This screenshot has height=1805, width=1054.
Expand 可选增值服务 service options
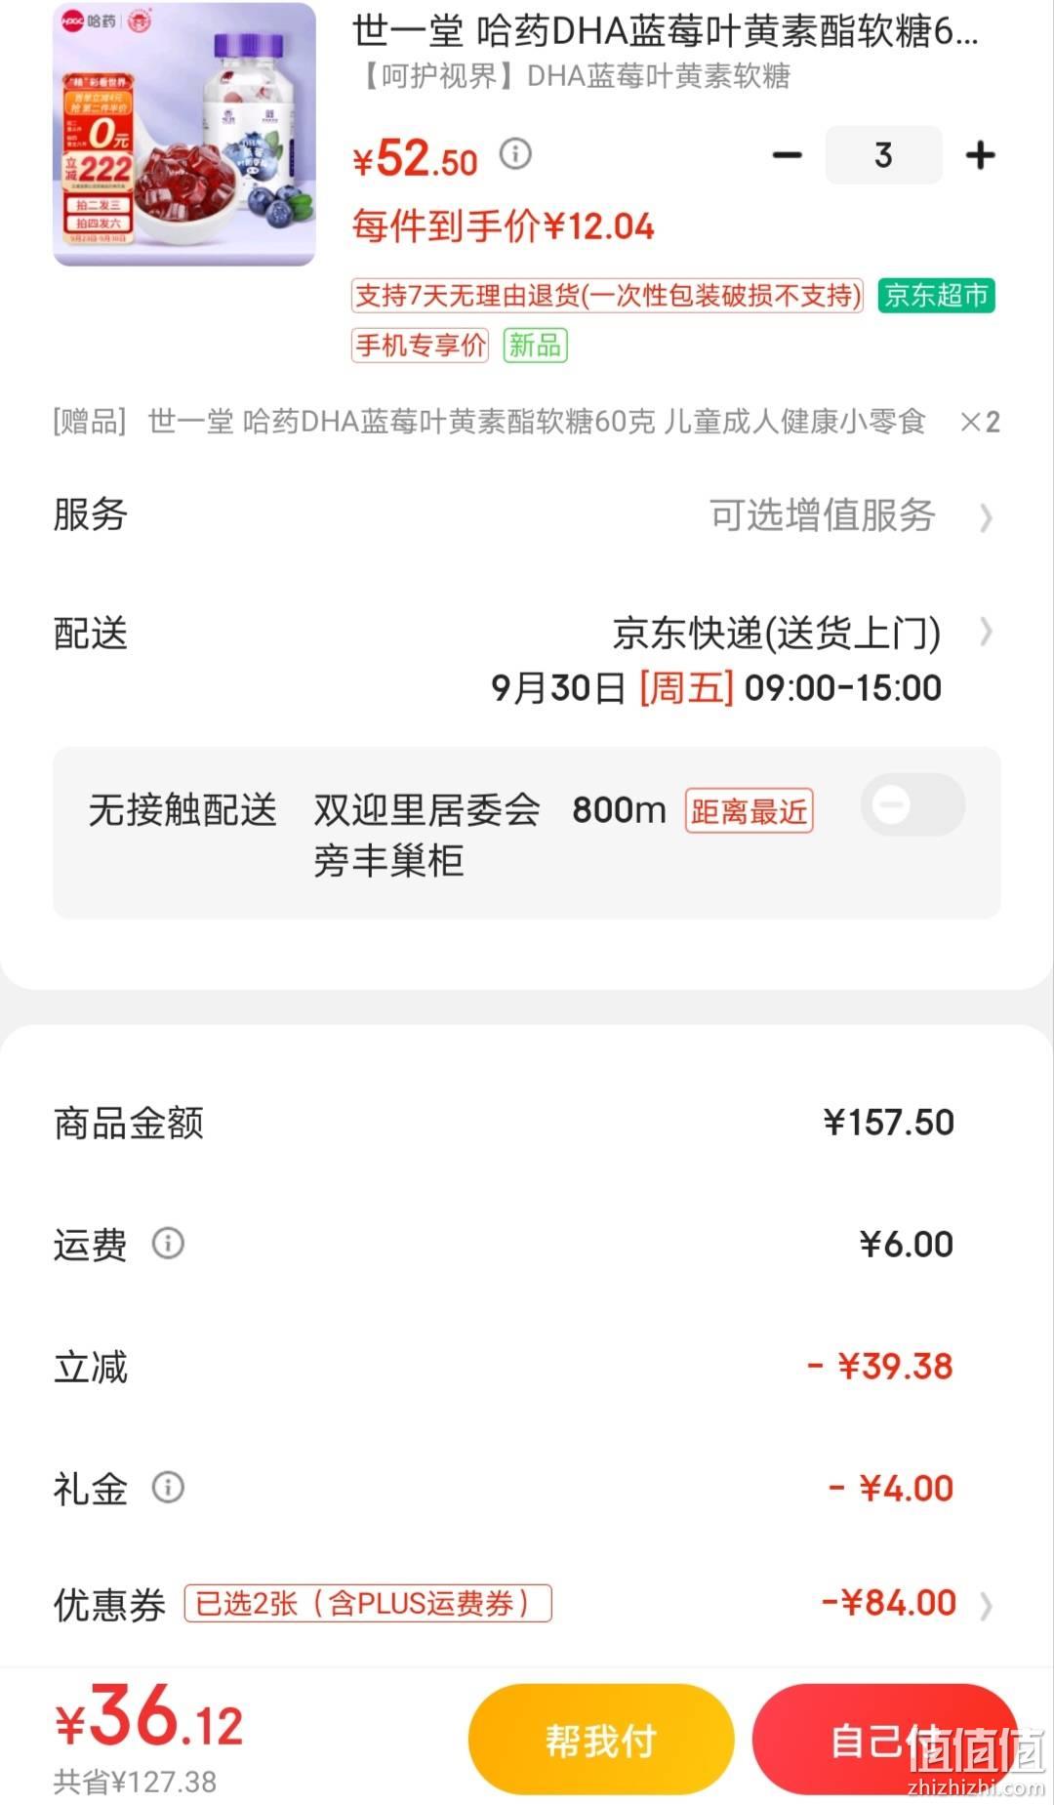coord(986,517)
